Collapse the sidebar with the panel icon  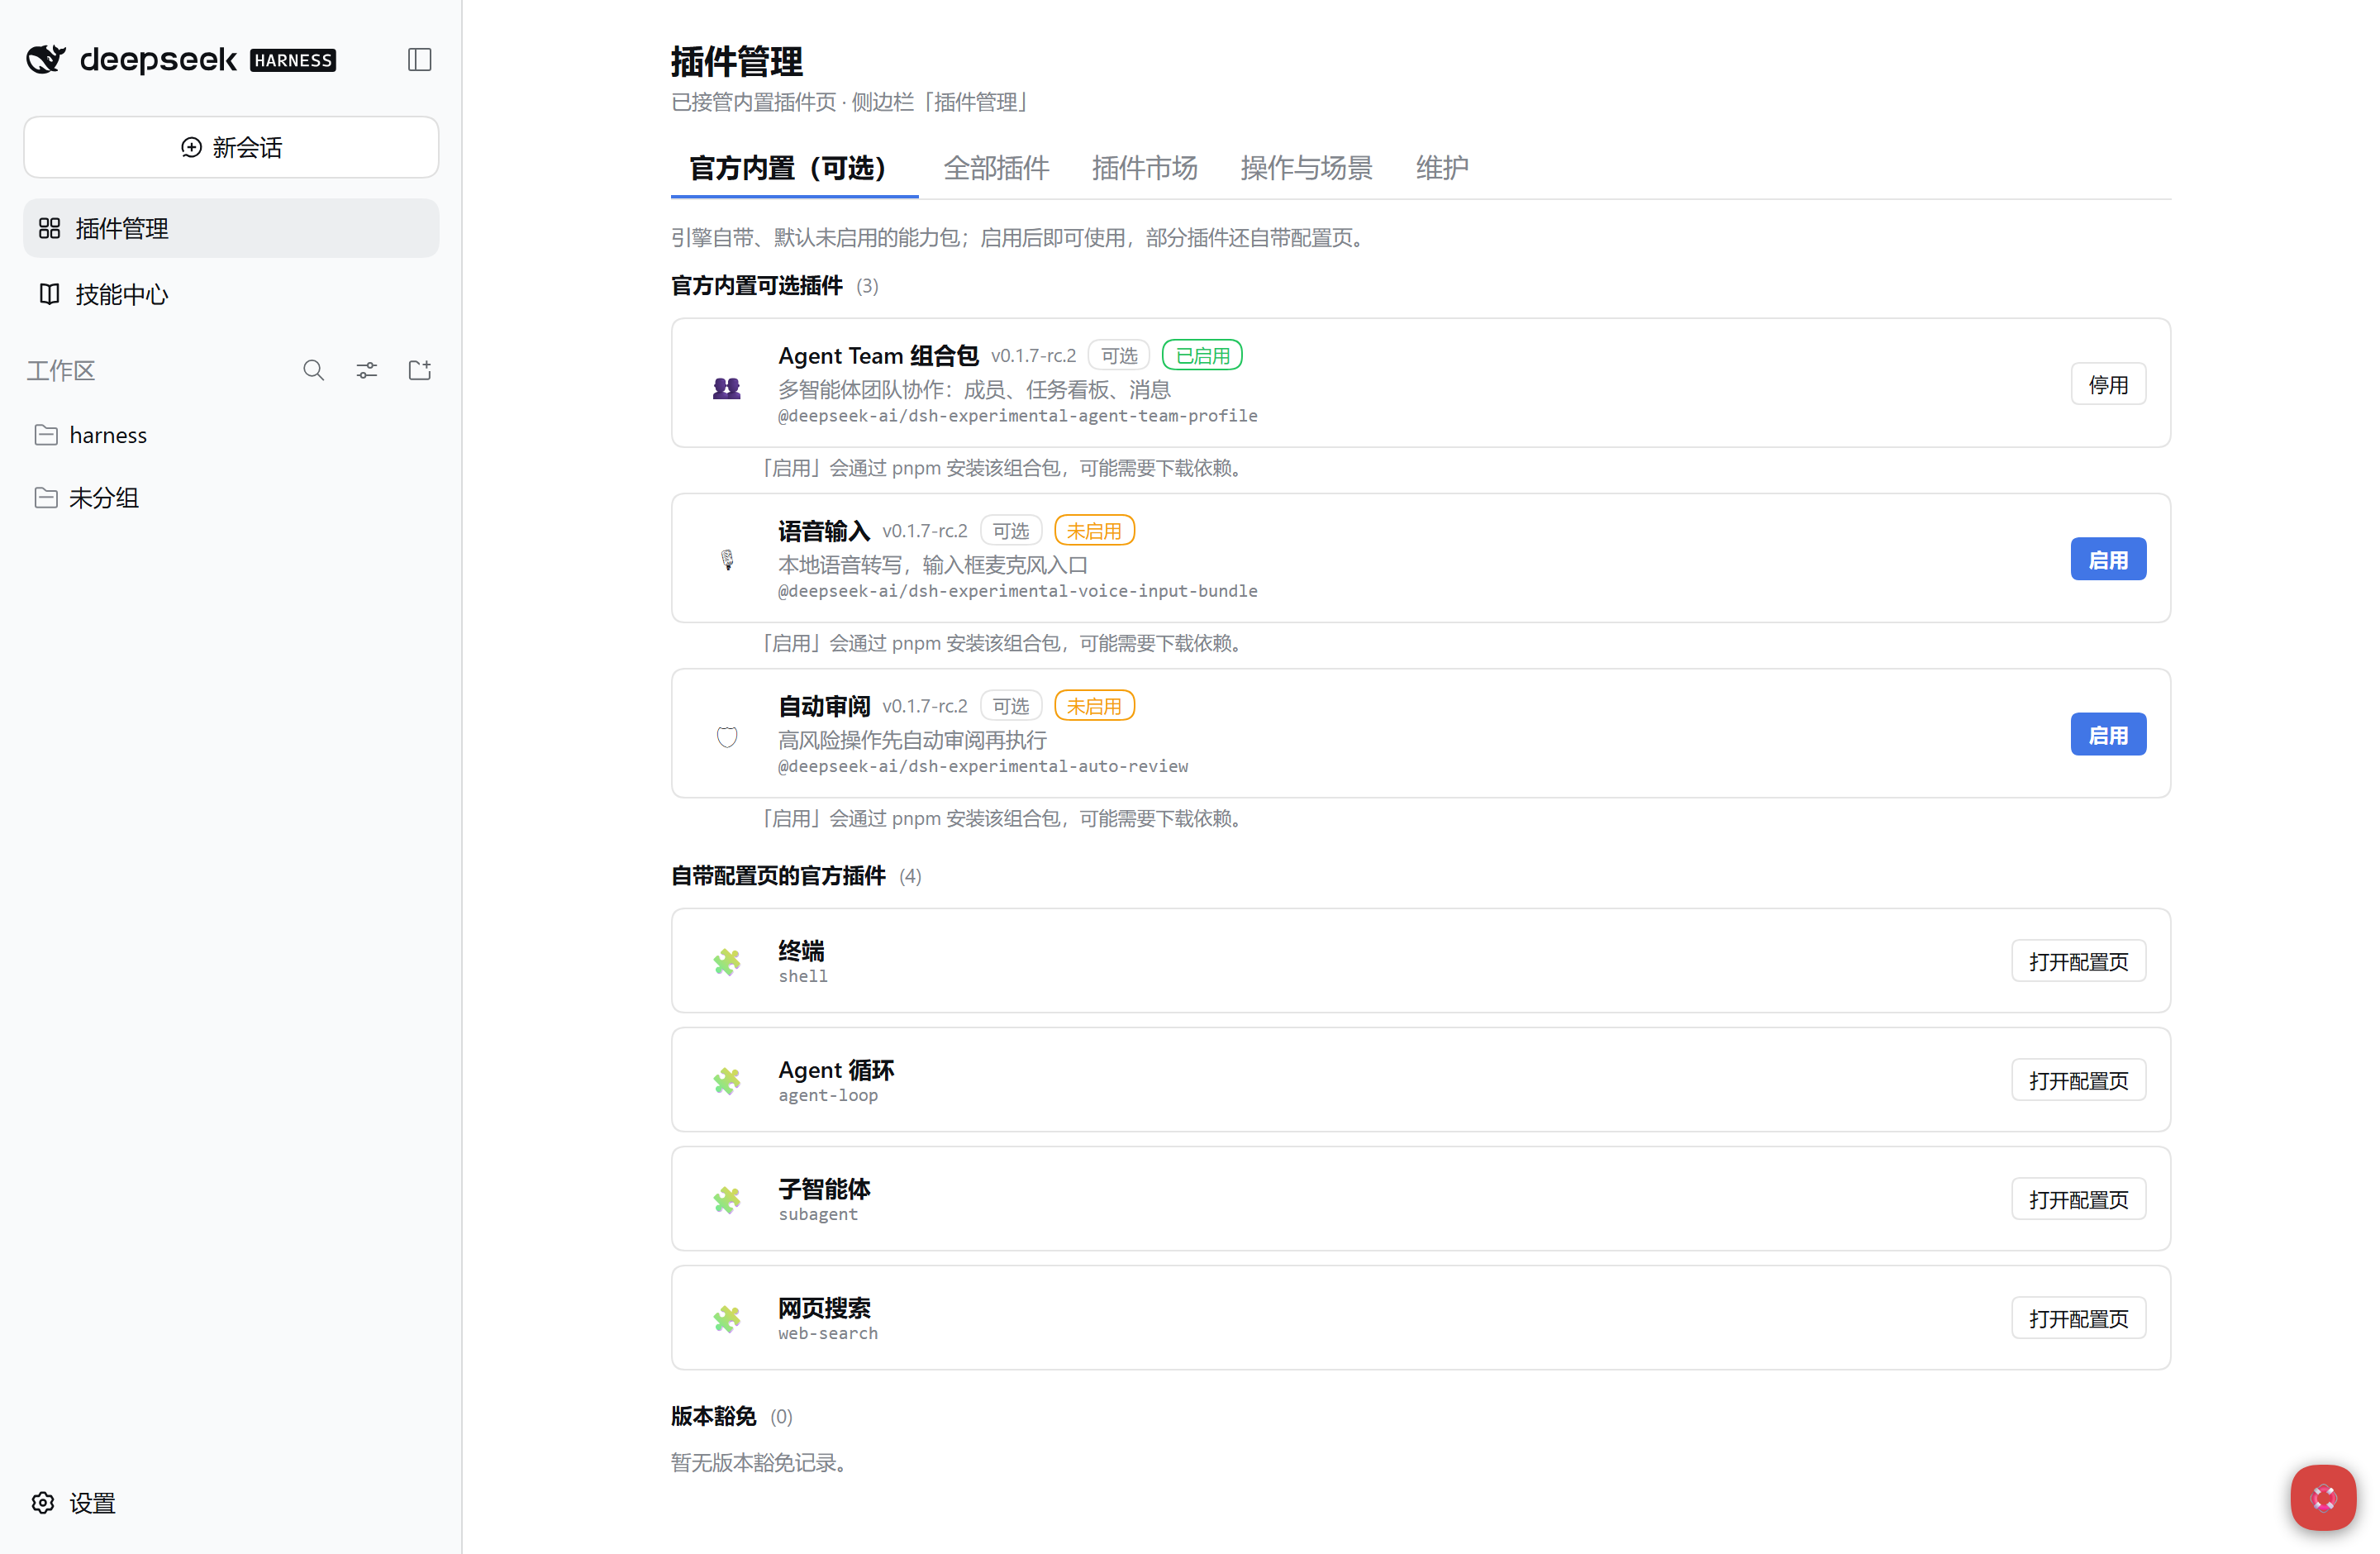pyautogui.click(x=420, y=60)
